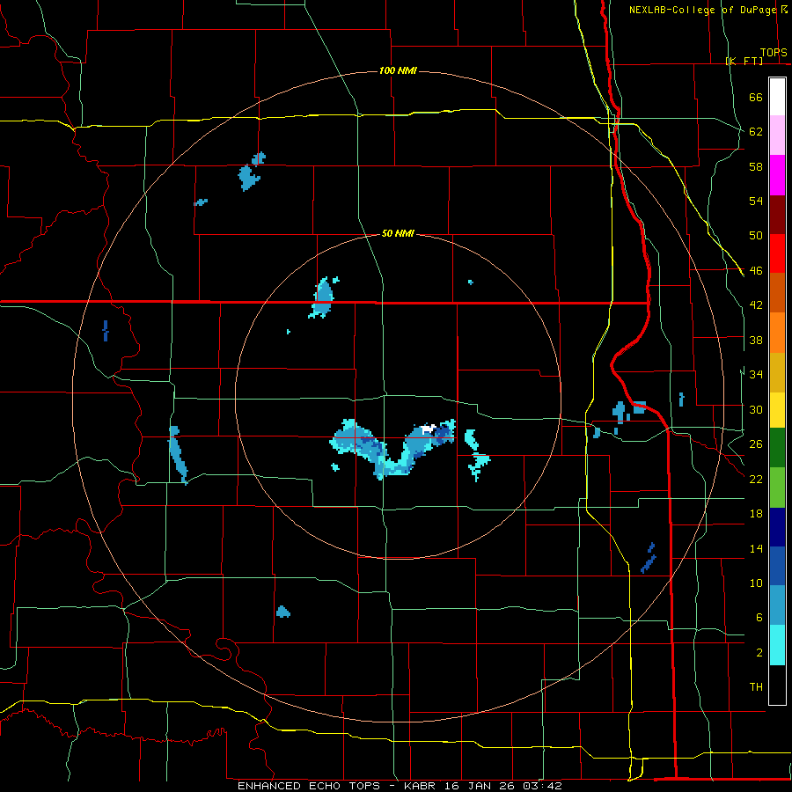Select the light pink legend color segment
The height and width of the screenshot is (792, 792).
point(777,136)
